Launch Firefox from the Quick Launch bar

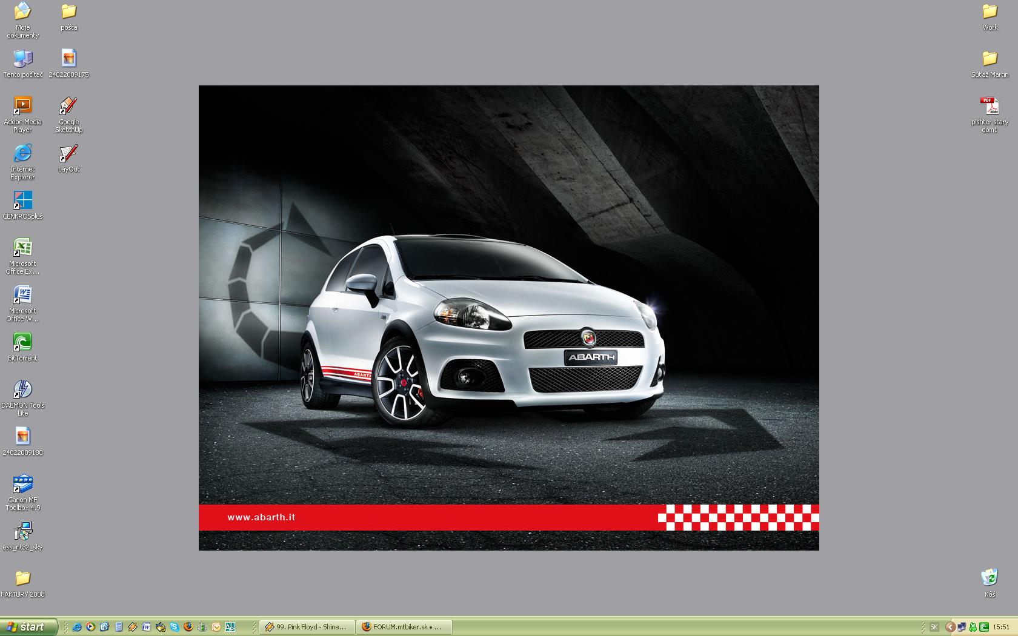[x=188, y=627]
